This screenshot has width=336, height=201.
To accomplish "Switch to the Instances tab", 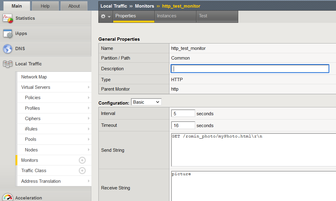I will click(x=167, y=16).
